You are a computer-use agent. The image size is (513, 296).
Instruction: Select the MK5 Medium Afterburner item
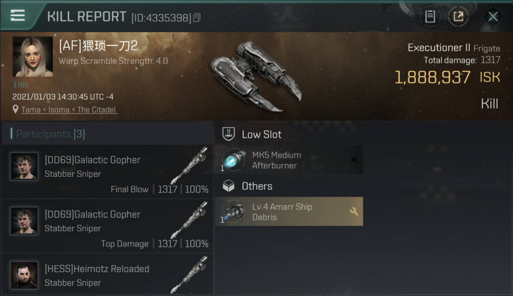coord(276,160)
